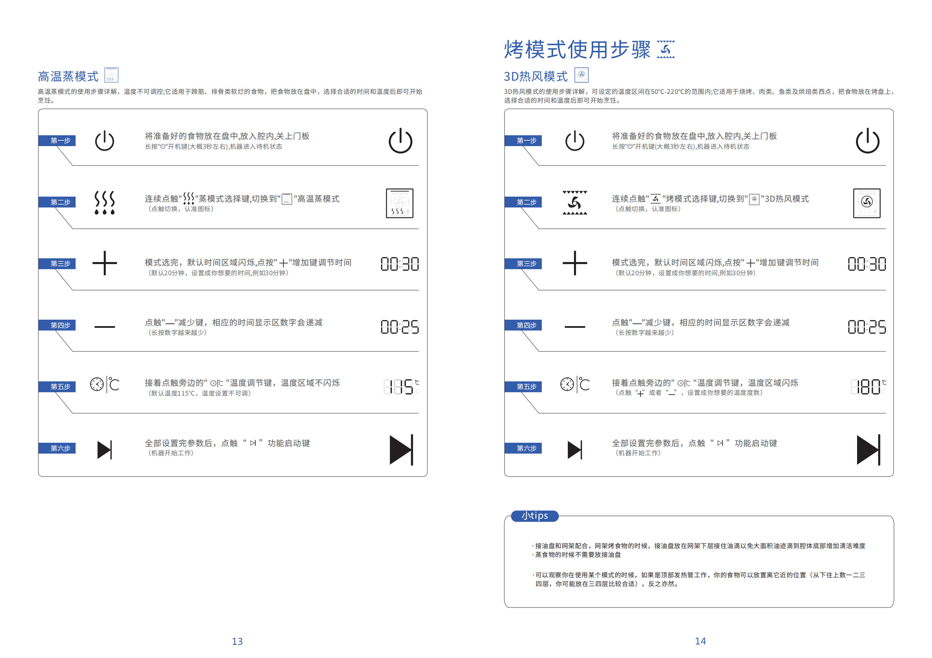The width and height of the screenshot is (932, 658).
Task: Click the large power icon on left page
Action: pos(400,141)
